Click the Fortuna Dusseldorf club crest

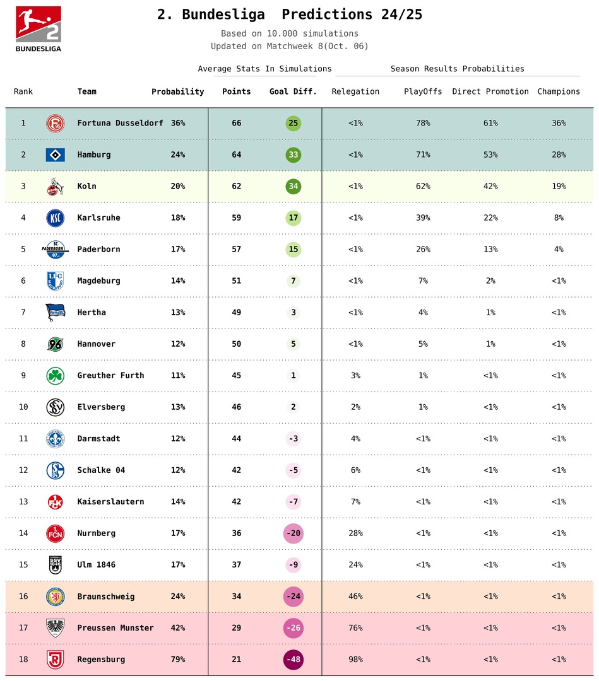pos(55,123)
